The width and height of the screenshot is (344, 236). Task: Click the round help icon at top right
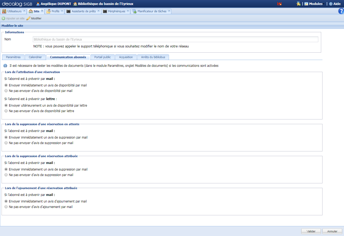341,11
